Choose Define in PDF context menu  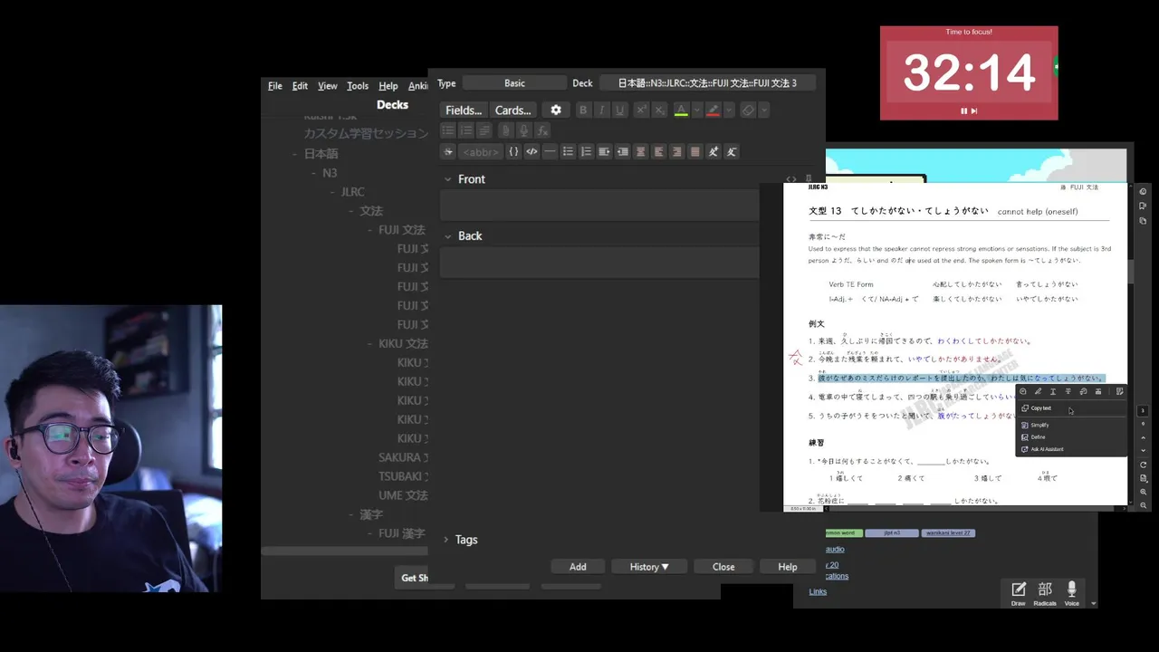pos(1071,437)
